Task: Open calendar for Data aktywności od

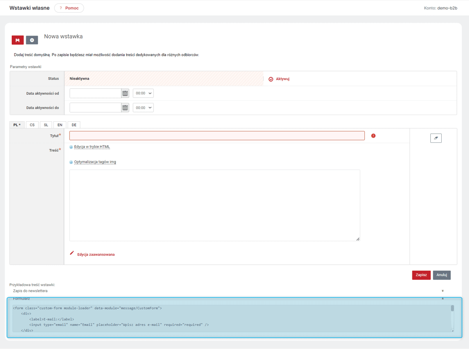Action: (x=125, y=93)
